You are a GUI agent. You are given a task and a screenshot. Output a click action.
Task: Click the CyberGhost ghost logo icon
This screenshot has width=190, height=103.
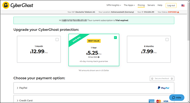[x=6, y=5]
